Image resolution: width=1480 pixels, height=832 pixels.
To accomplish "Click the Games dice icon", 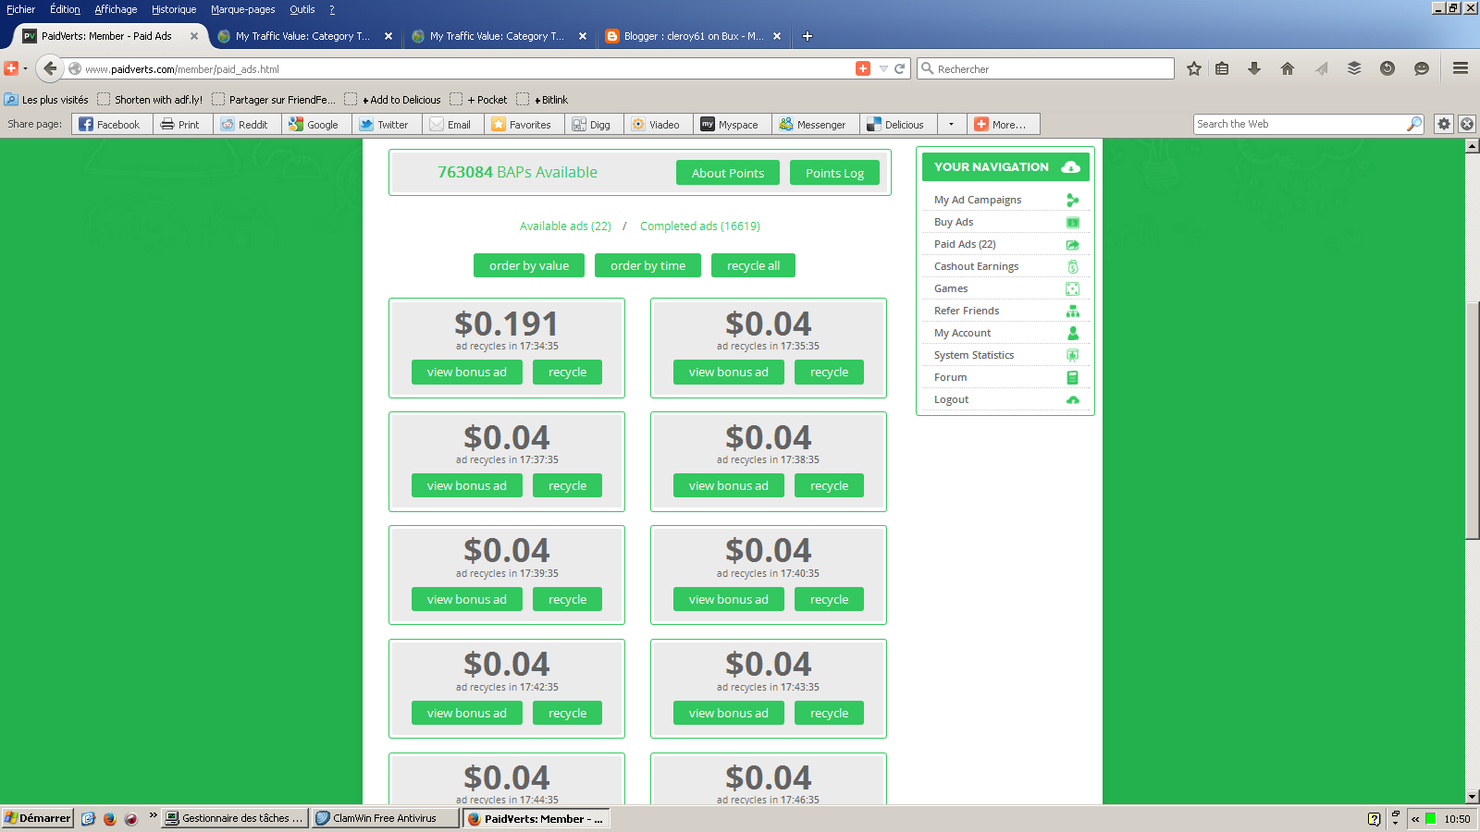I will [1073, 288].
